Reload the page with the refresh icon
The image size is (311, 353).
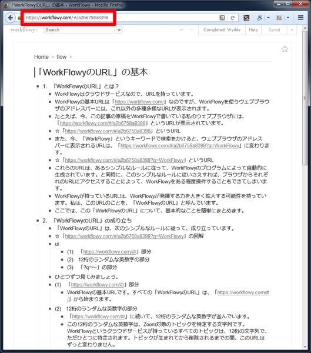pyautogui.click(x=232, y=18)
